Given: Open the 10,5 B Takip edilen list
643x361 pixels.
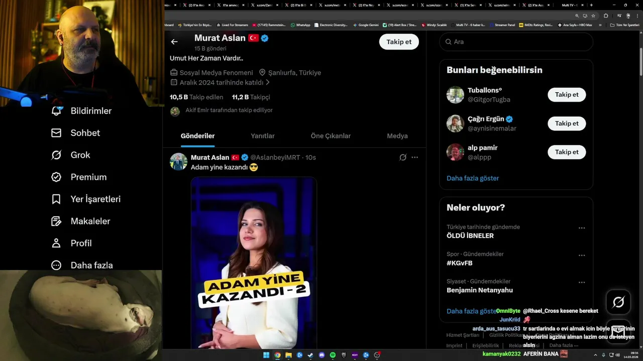Looking at the screenshot, I should click(x=196, y=97).
